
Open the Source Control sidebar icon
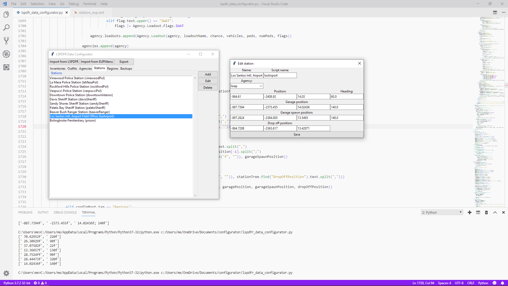(6, 41)
